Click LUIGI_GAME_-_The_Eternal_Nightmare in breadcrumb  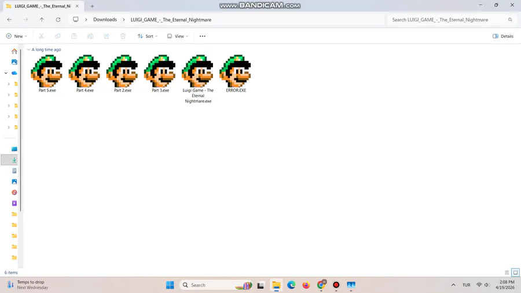click(171, 20)
